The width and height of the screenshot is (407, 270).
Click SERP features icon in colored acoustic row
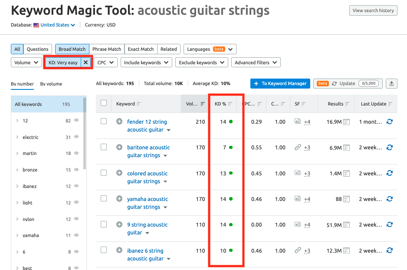298,173
